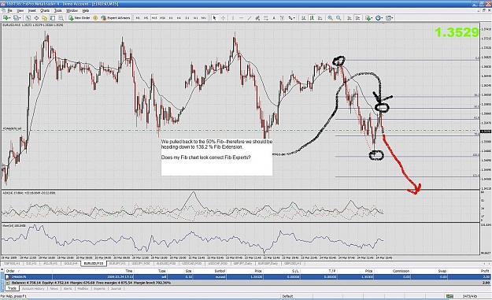Viewport: 492px width, 300px height.
Task: Expand the Profiles dropdown arrow
Action: coord(20,18)
